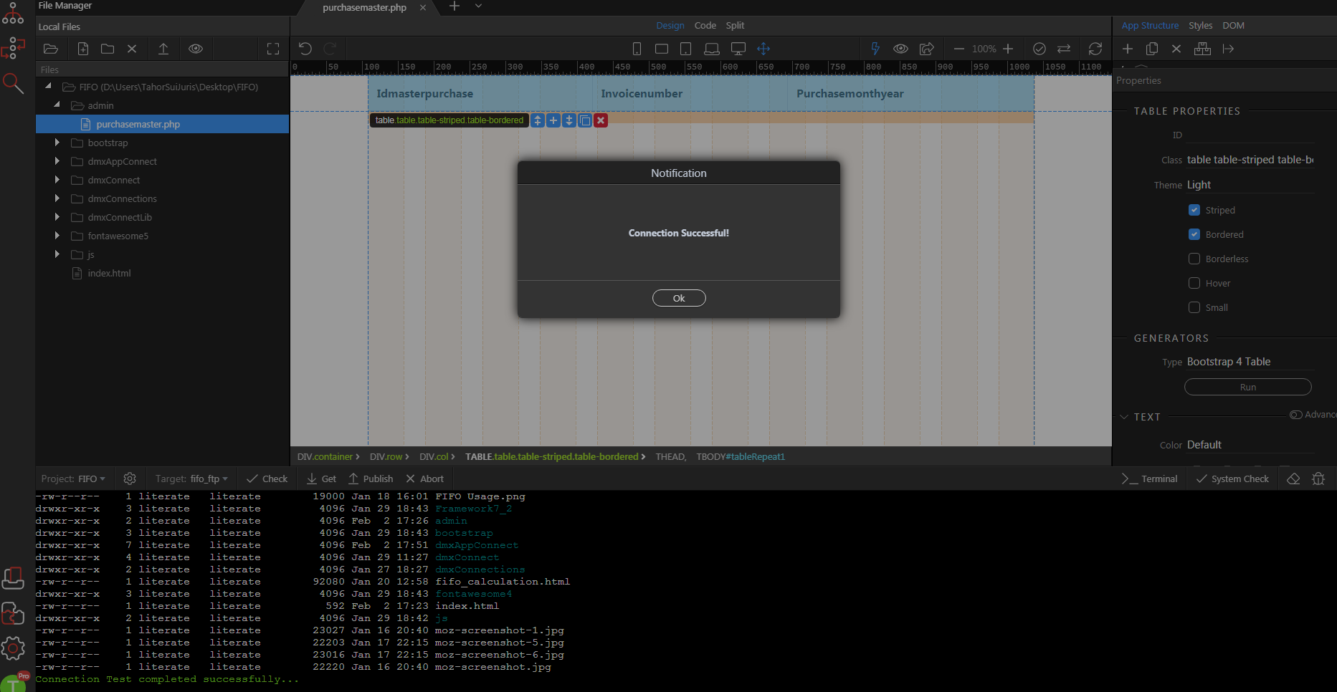
Task: Enable the Hover table option
Action: [x=1194, y=283]
